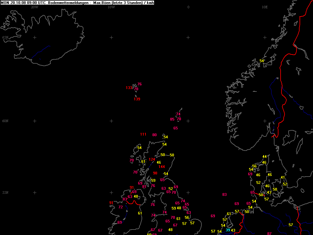The image size is (313, 235).
Task: Click the 139 gust reading south of Faroe
Action: pos(137,99)
